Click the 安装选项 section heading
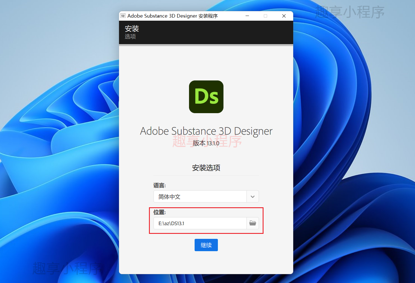415x283 pixels. pyautogui.click(x=206, y=168)
